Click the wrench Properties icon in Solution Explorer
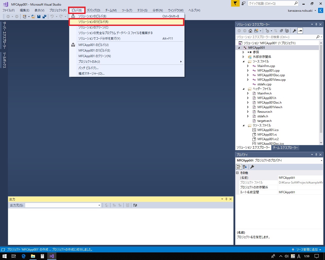Screen dimensions: 325x260 (x=295, y=31)
